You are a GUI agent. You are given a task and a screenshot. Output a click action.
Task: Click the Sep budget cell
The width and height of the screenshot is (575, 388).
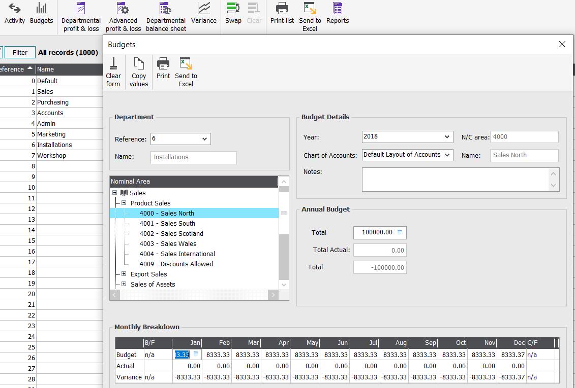click(x=423, y=355)
